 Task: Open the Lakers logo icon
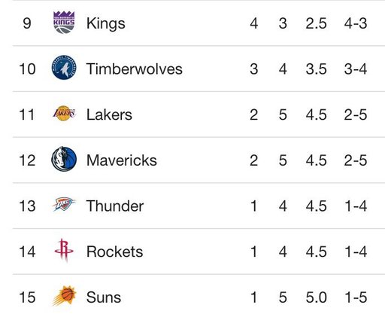(64, 114)
